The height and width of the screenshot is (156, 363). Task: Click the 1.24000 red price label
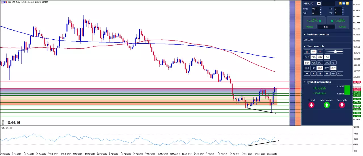pyautogui.click(x=357, y=82)
